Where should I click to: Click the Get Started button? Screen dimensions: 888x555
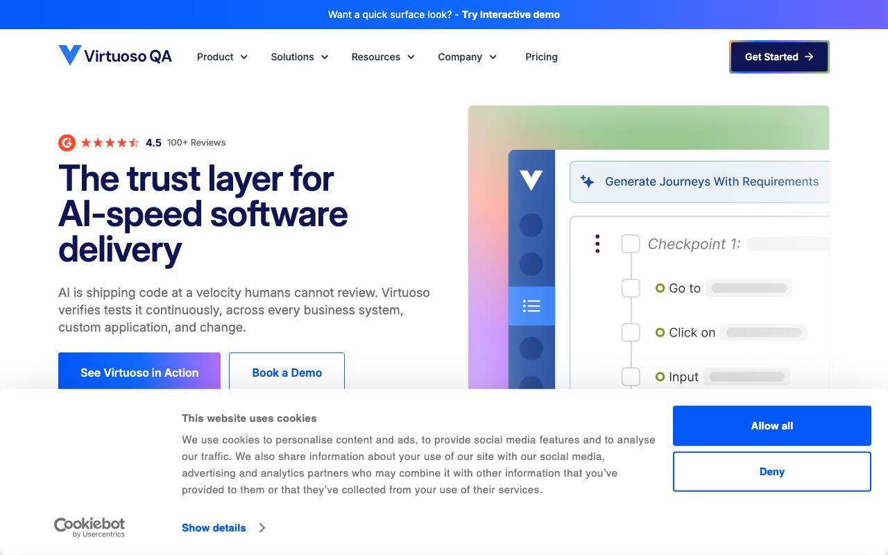point(779,57)
